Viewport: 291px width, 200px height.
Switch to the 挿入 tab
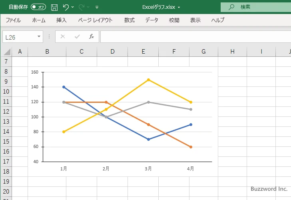point(62,20)
